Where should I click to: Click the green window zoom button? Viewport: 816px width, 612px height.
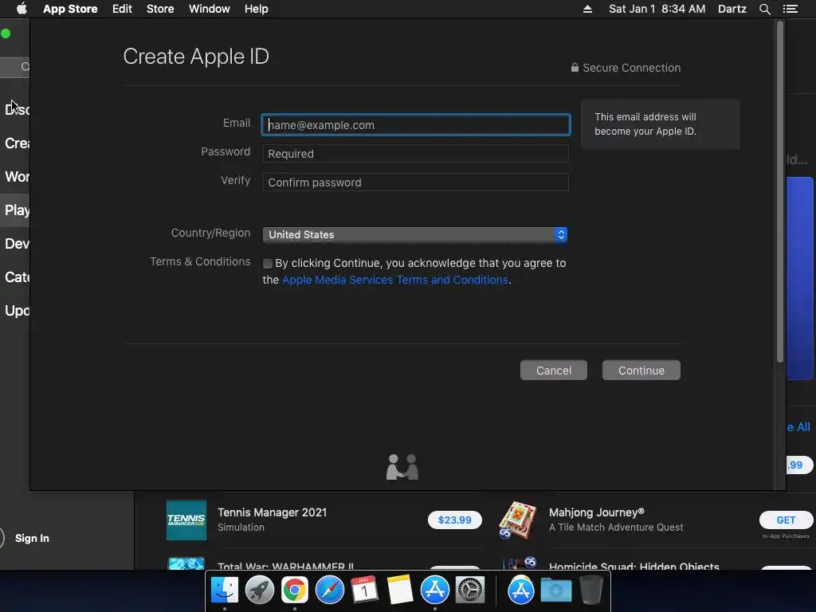[x=6, y=33]
